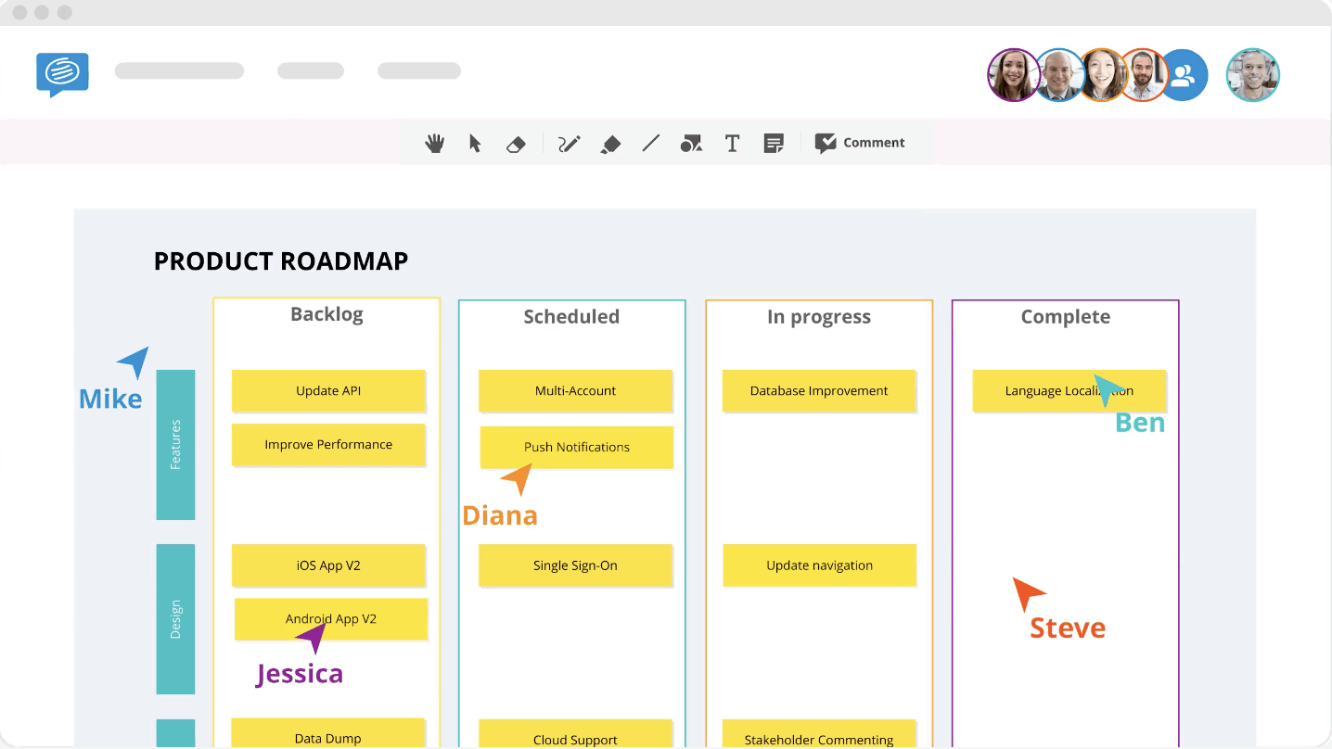Select the Database Improvement card
The image size is (1332, 749).
click(819, 391)
